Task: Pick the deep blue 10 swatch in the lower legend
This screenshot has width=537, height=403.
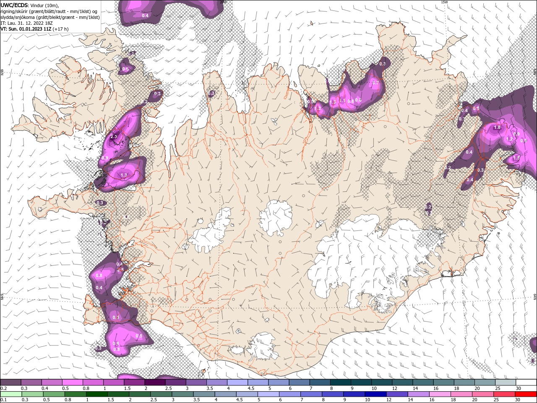Action: click(x=376, y=394)
